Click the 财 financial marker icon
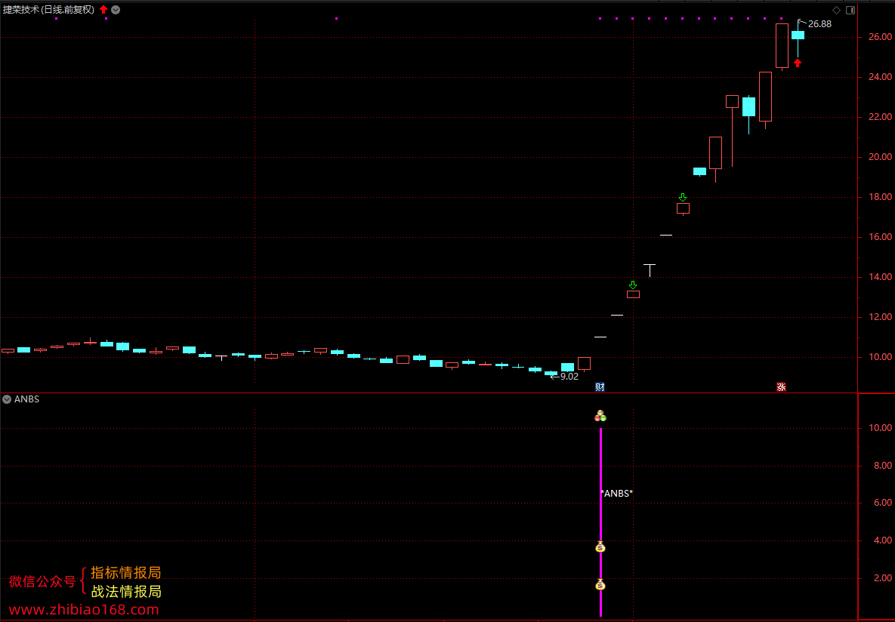 (x=600, y=387)
